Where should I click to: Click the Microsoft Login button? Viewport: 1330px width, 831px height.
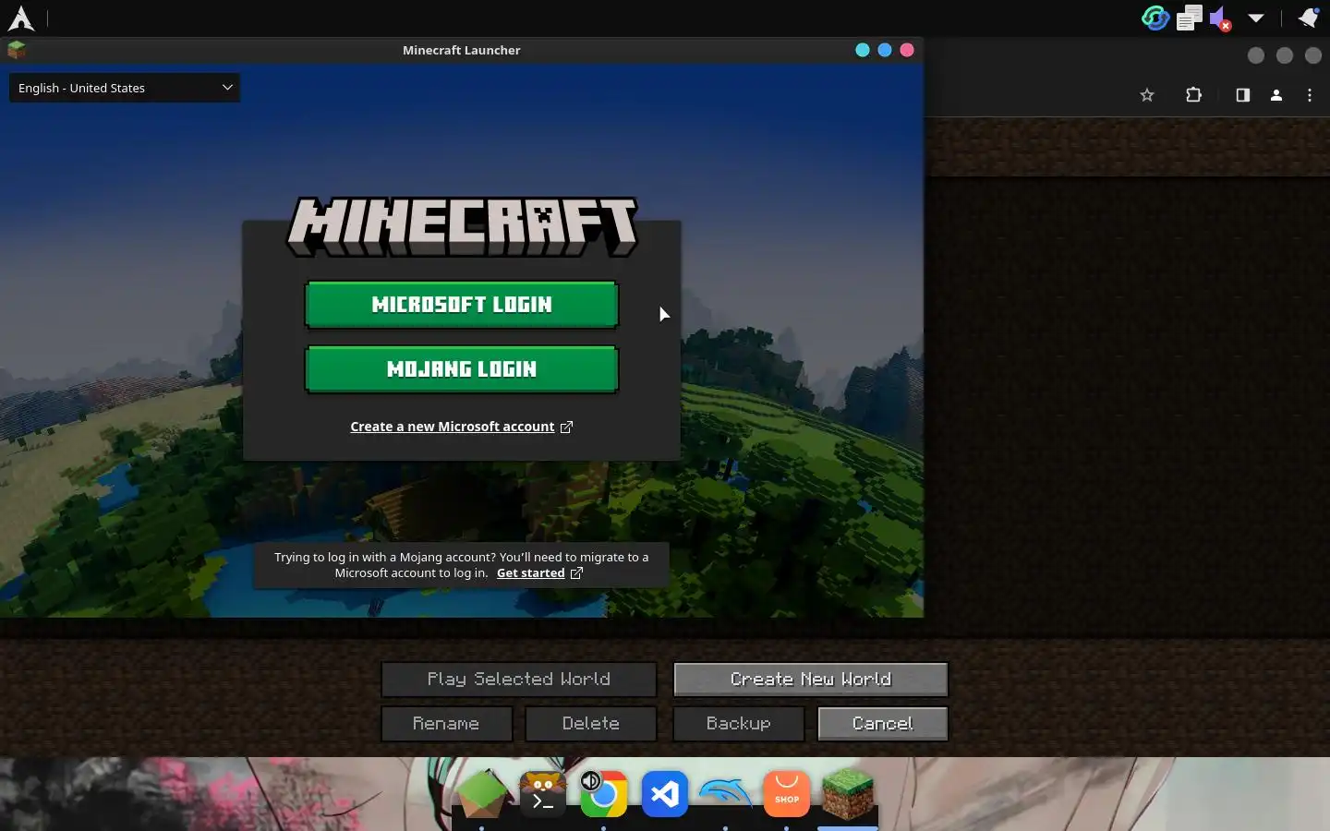click(462, 305)
